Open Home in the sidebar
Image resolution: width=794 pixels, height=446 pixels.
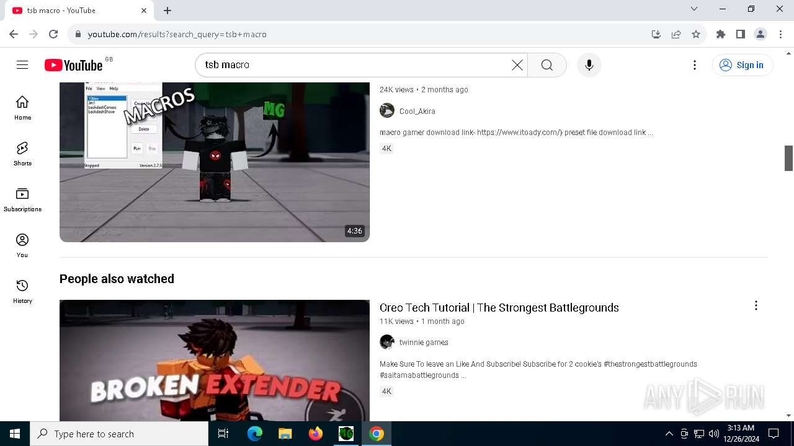[x=22, y=108]
